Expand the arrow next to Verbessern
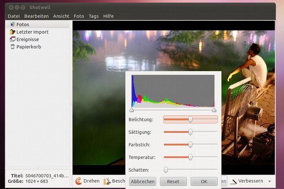Screen dimensions: 284x189 269,181
